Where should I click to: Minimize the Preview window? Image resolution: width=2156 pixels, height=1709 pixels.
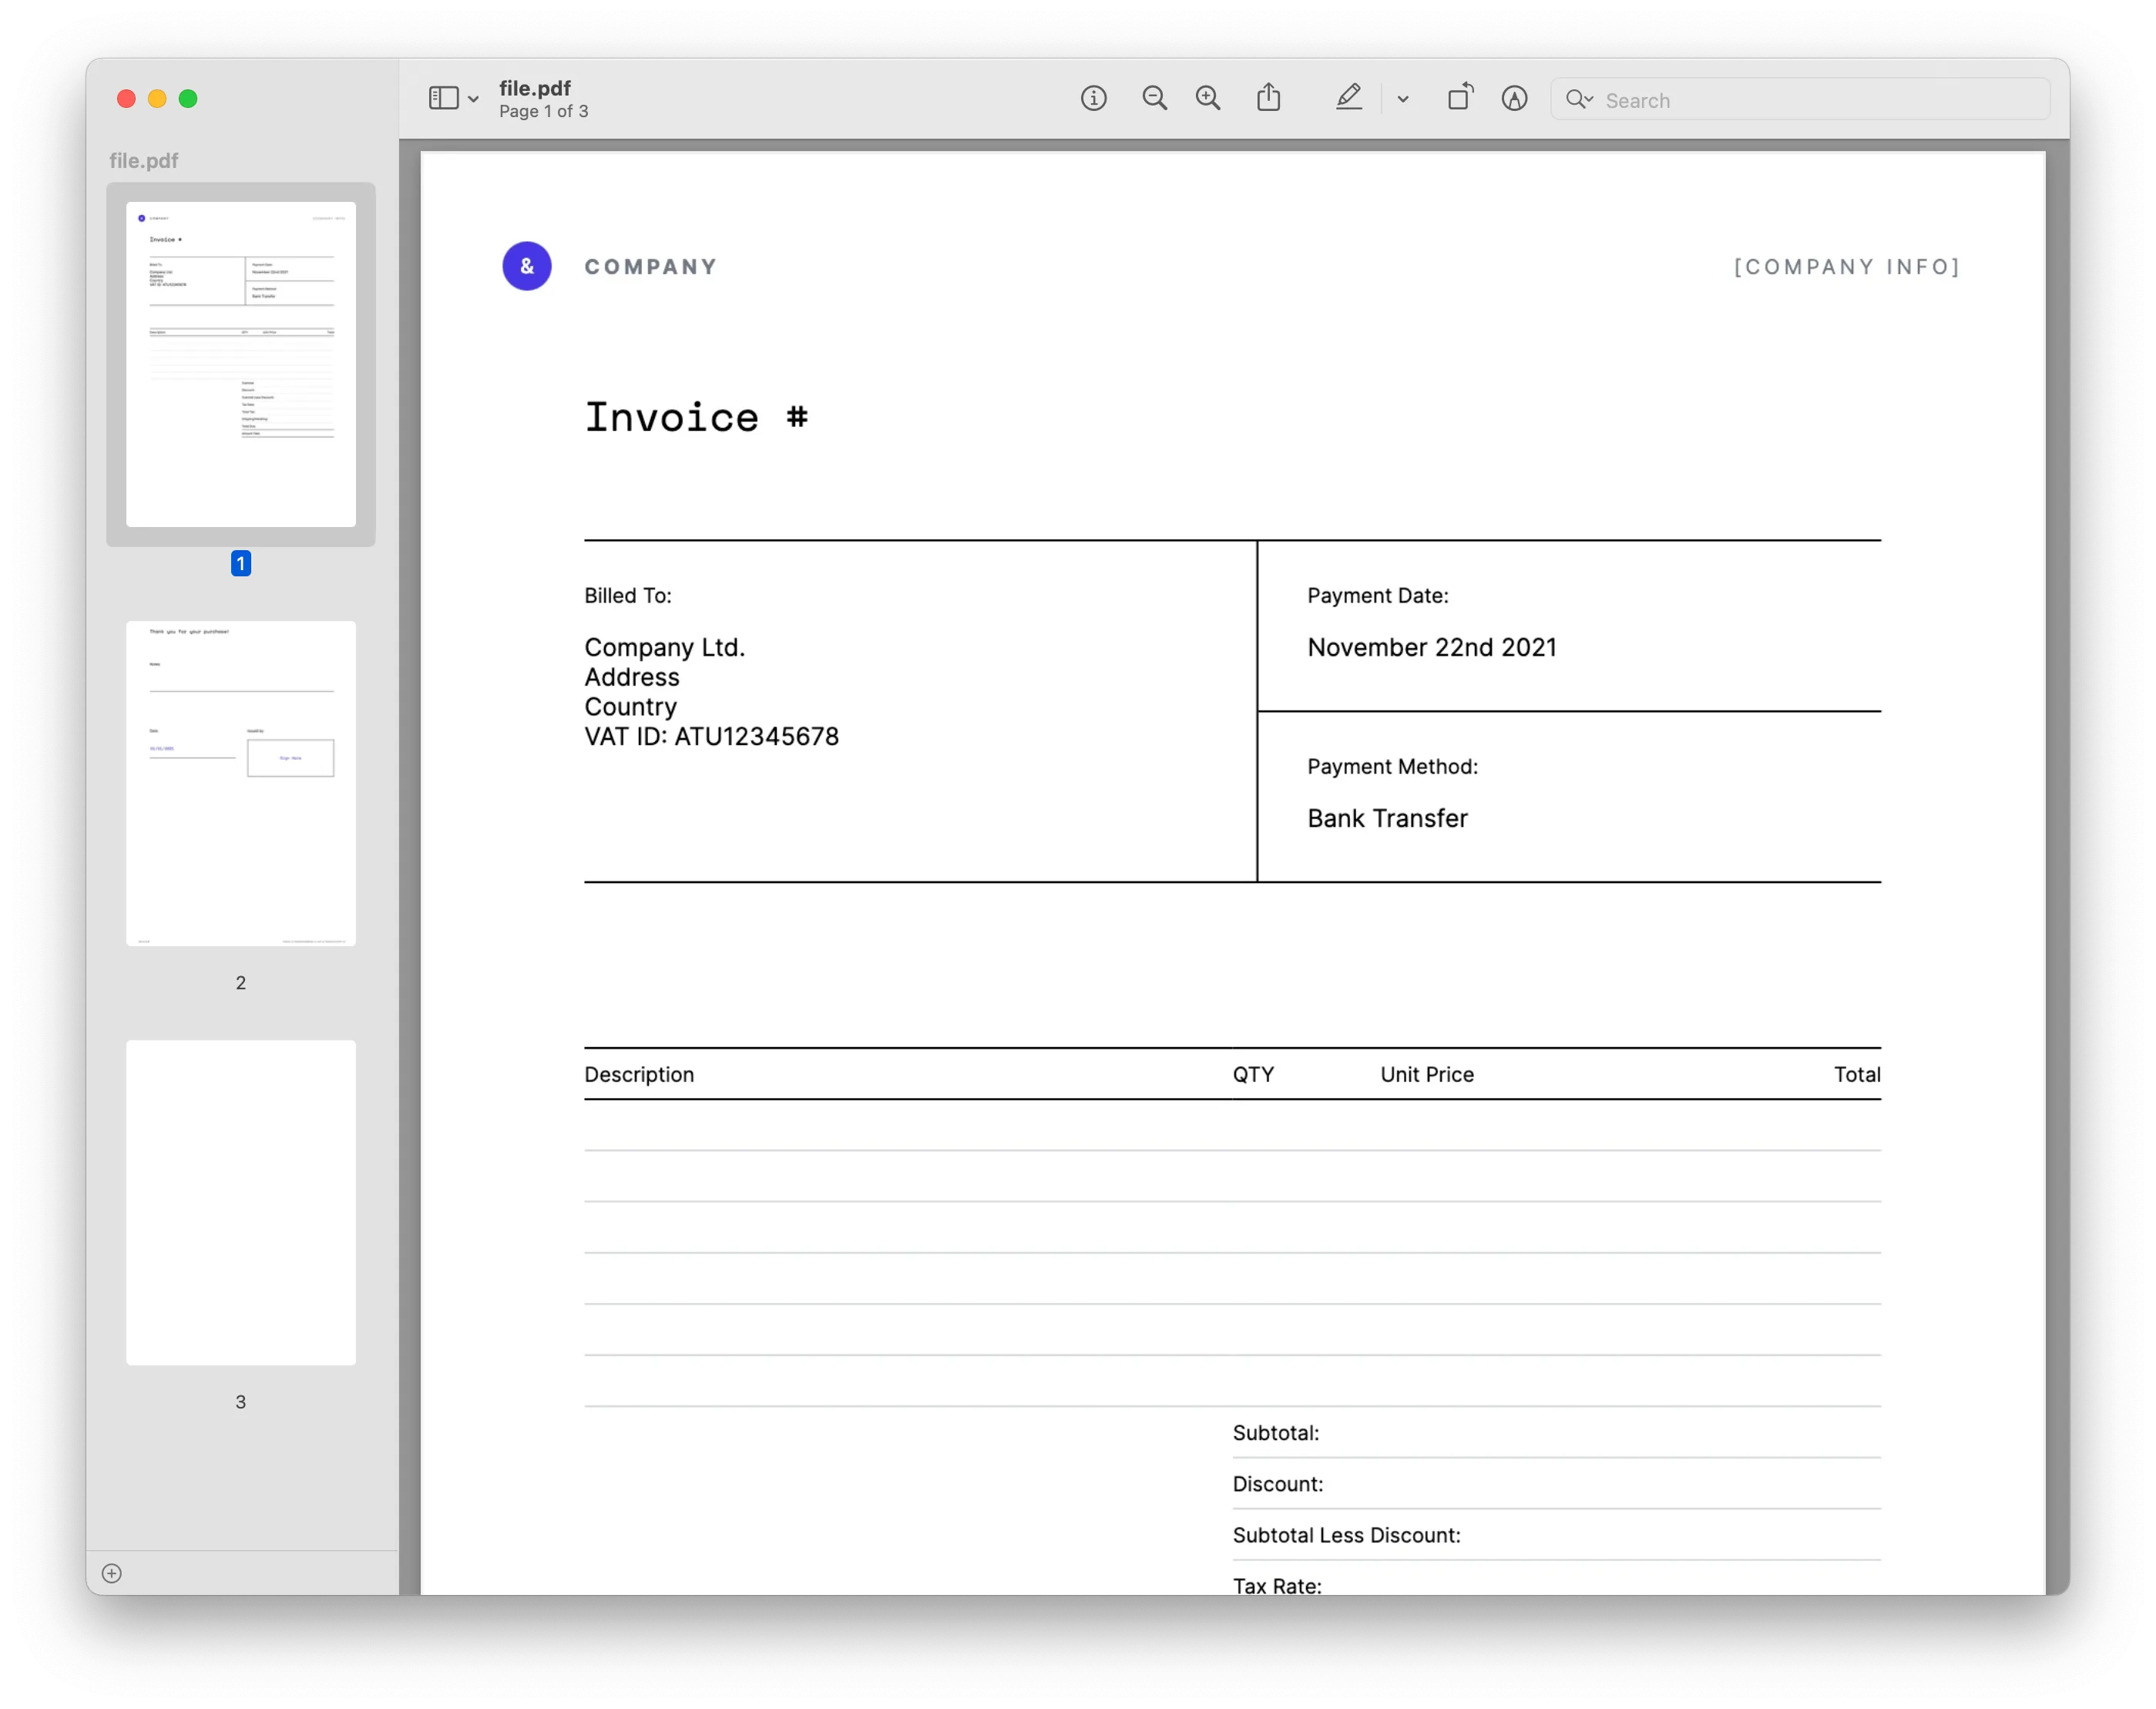tap(156, 99)
